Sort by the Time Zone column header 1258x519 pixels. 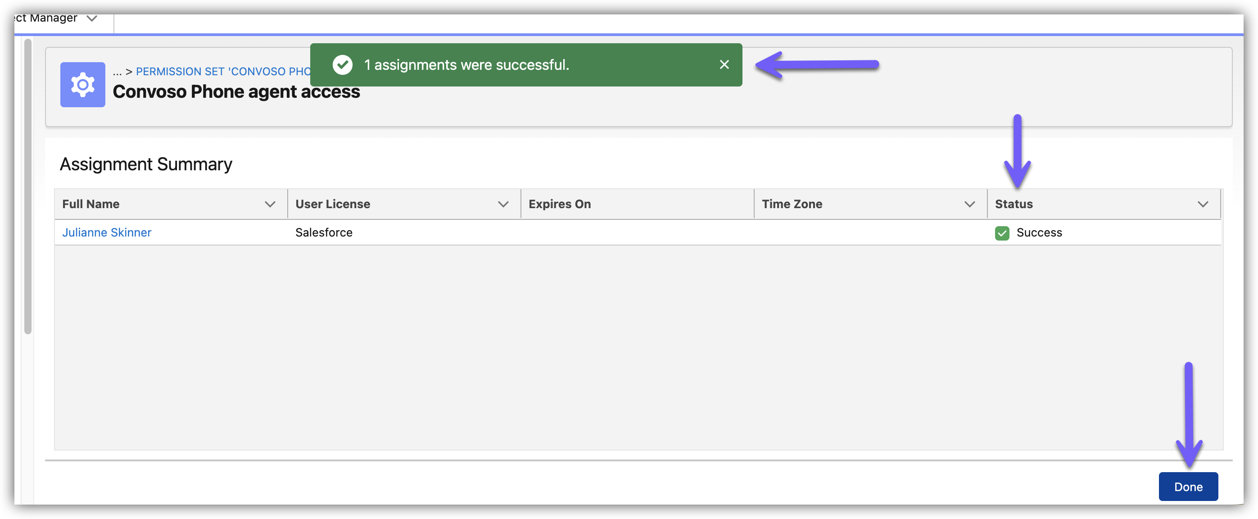(x=792, y=204)
